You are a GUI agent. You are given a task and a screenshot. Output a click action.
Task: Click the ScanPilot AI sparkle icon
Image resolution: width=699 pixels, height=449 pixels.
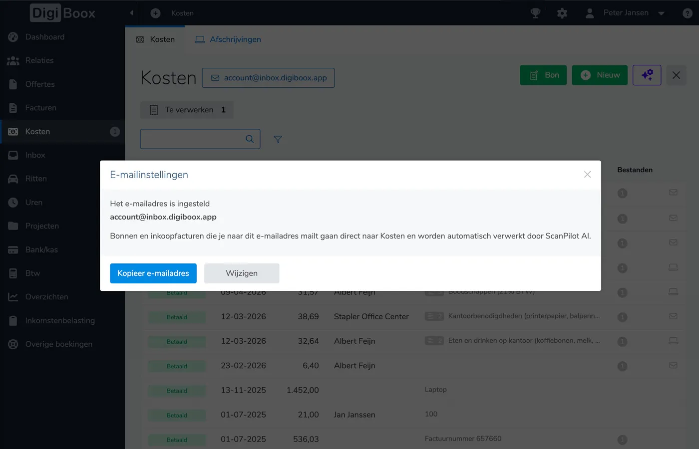(x=647, y=75)
